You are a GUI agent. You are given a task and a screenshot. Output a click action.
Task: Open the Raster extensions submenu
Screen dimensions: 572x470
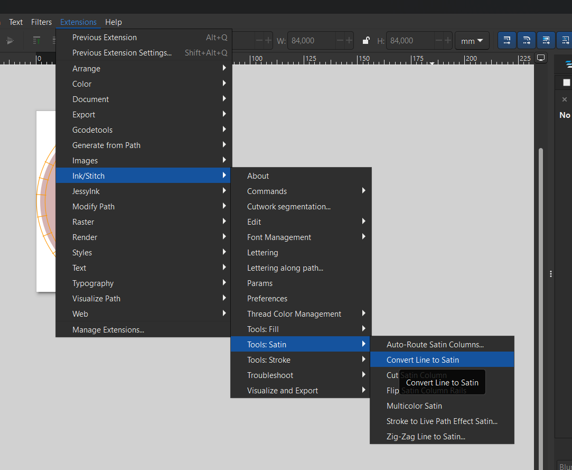pyautogui.click(x=144, y=222)
